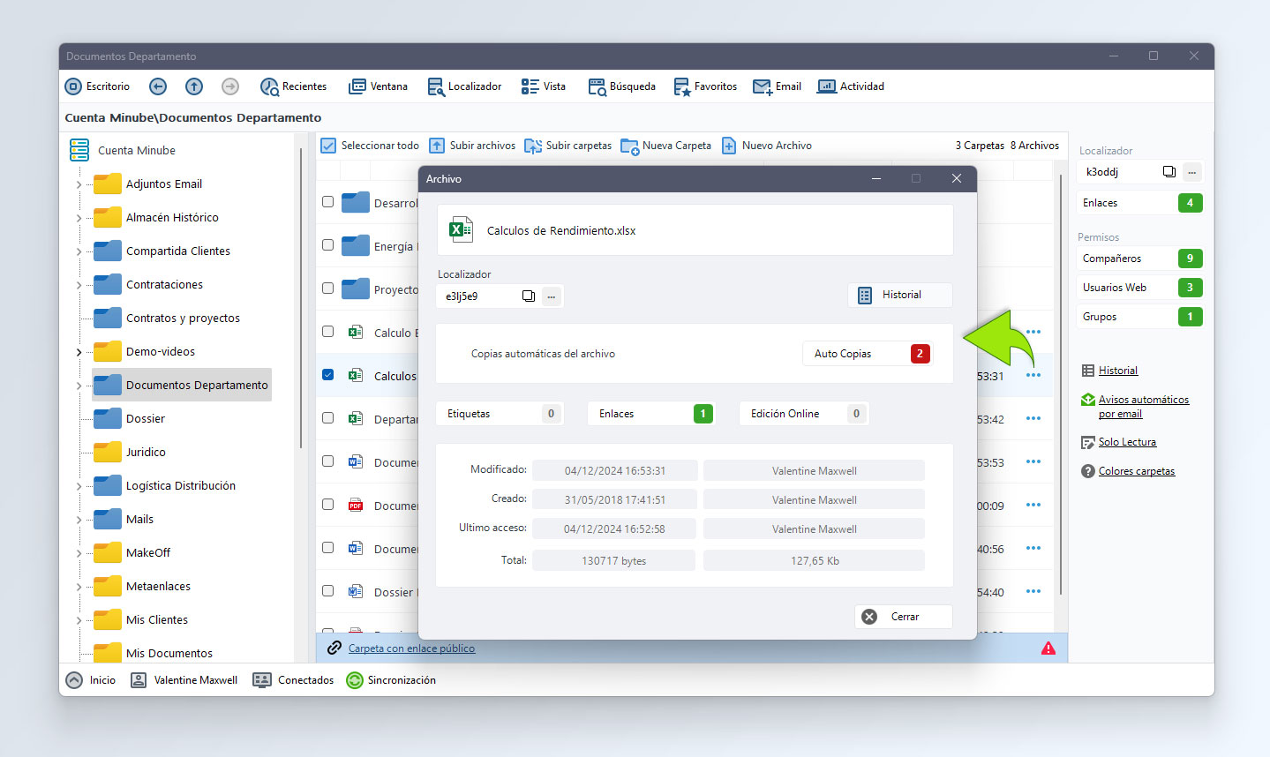
Task: Click the Subir archivos upload icon
Action: pos(437,146)
